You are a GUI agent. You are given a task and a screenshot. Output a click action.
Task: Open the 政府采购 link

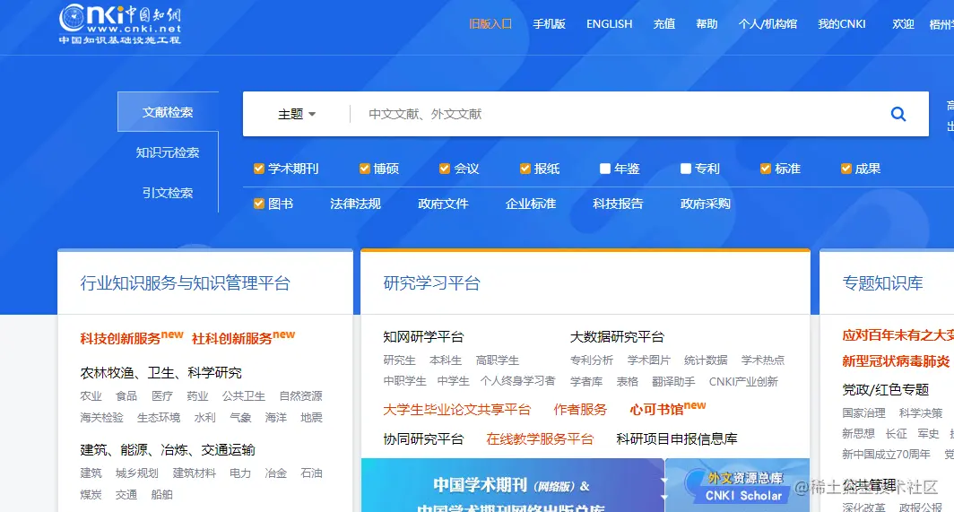coord(705,204)
